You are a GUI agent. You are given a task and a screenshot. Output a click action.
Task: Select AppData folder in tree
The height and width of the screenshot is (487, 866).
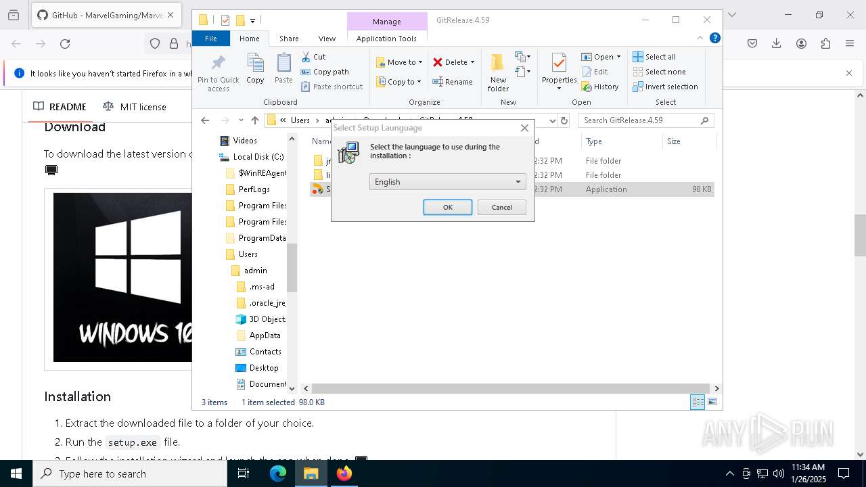265,335
